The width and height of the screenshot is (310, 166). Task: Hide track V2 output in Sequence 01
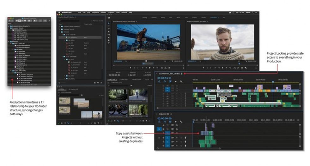[177, 129]
